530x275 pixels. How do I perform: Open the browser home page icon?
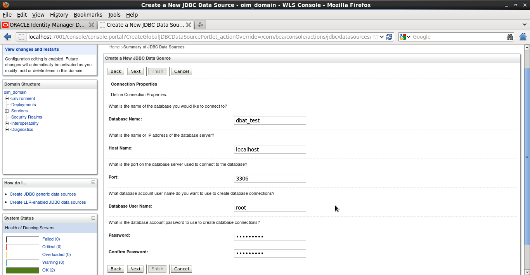pyautogui.click(x=523, y=36)
